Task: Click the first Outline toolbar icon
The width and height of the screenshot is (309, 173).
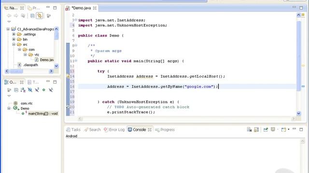Action: [x=9, y=90]
